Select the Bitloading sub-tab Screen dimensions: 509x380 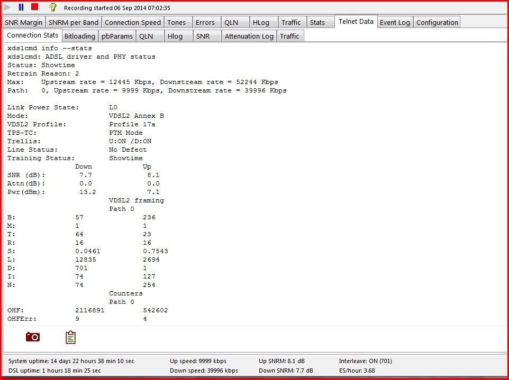79,36
